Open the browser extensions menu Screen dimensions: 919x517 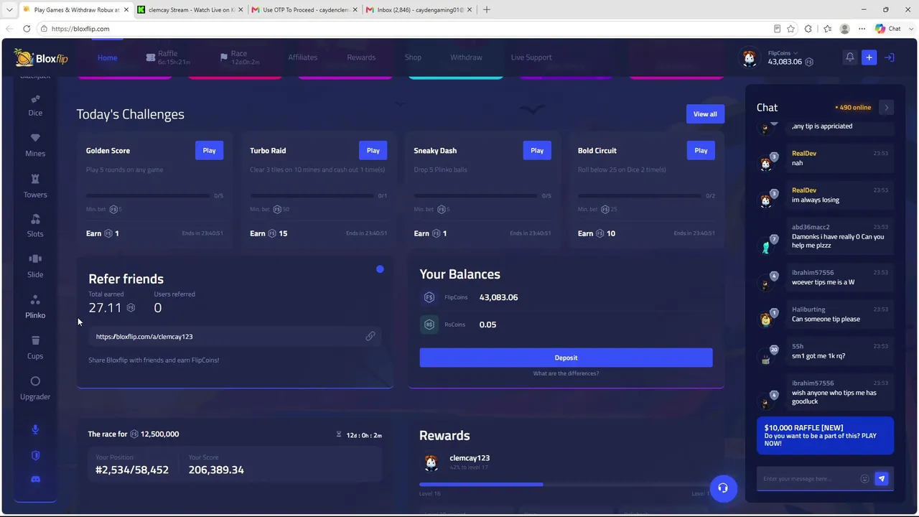(808, 29)
